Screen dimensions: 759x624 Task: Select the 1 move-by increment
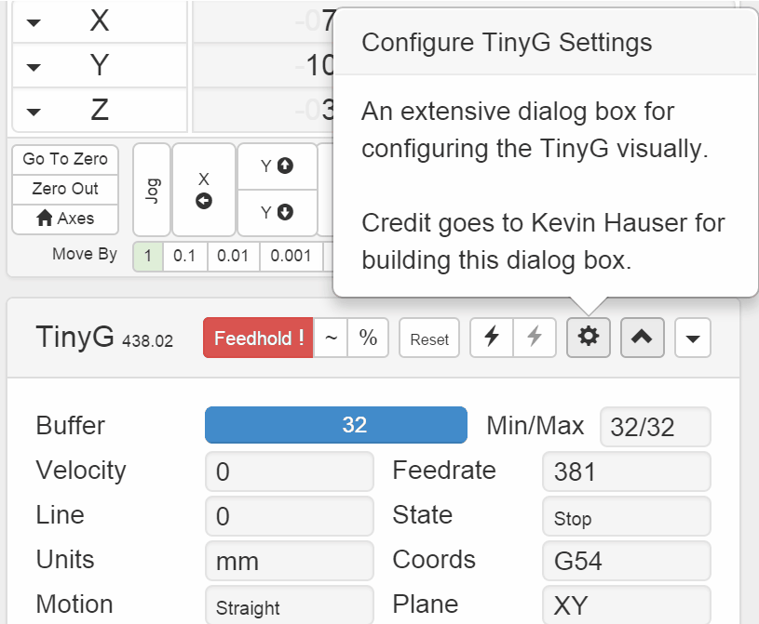tap(148, 255)
